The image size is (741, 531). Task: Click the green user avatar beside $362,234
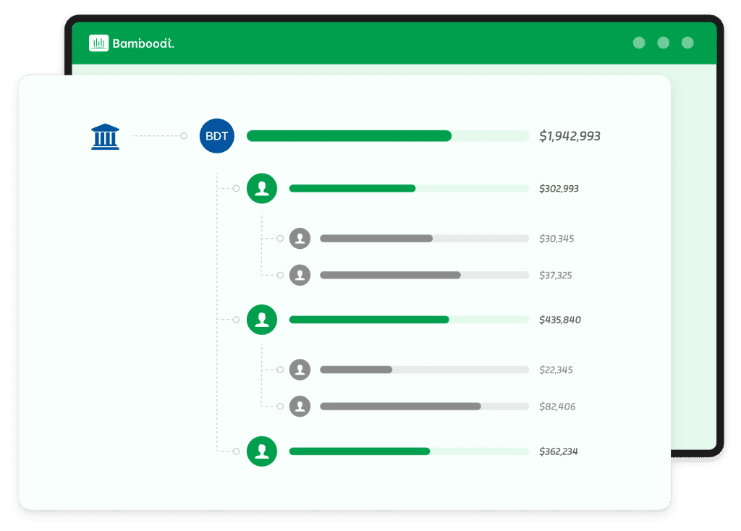point(262,451)
